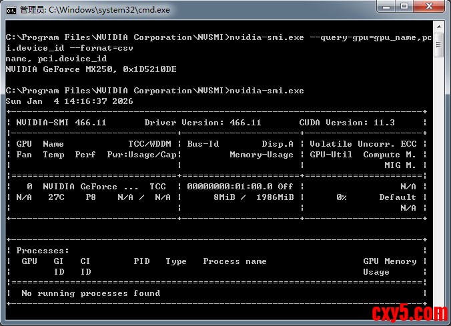Minimize the cmd.exe window

pos(386,6)
